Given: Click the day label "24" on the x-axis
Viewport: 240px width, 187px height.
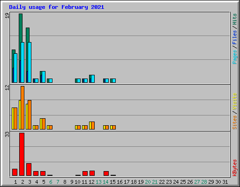Looking at the screenshot, I should pyautogui.click(x=176, y=182).
